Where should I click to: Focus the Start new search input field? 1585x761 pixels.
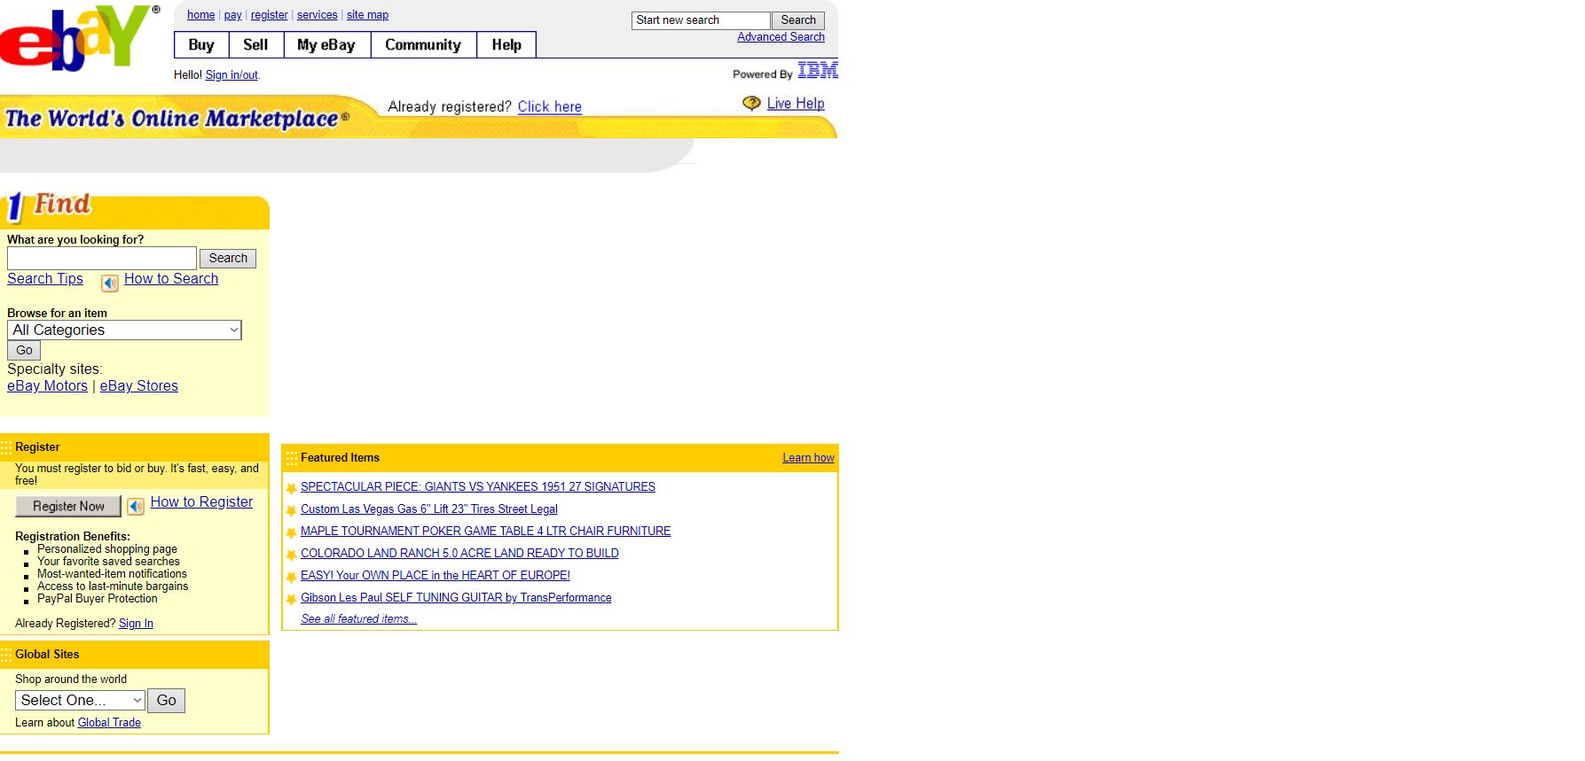[701, 20]
